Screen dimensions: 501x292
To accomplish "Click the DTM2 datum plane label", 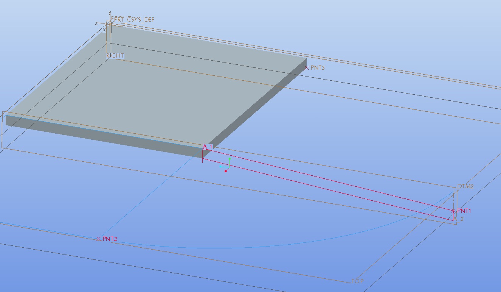I will (x=465, y=186).
